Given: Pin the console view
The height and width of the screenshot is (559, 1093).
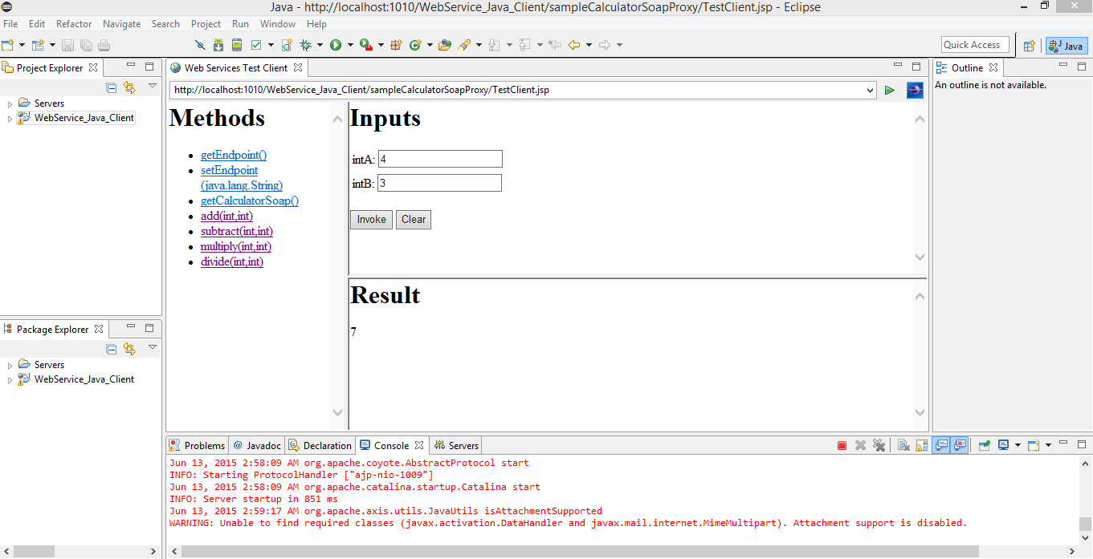Looking at the screenshot, I should pyautogui.click(x=984, y=445).
